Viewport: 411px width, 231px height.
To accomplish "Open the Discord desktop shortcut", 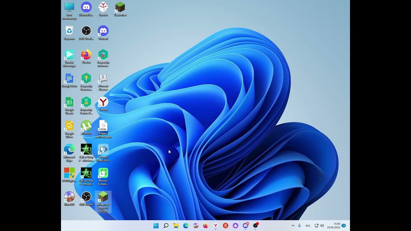I will pos(103,31).
